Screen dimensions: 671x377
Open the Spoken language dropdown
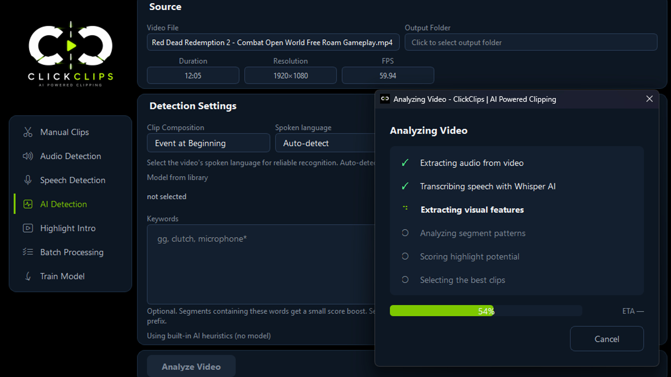(325, 143)
